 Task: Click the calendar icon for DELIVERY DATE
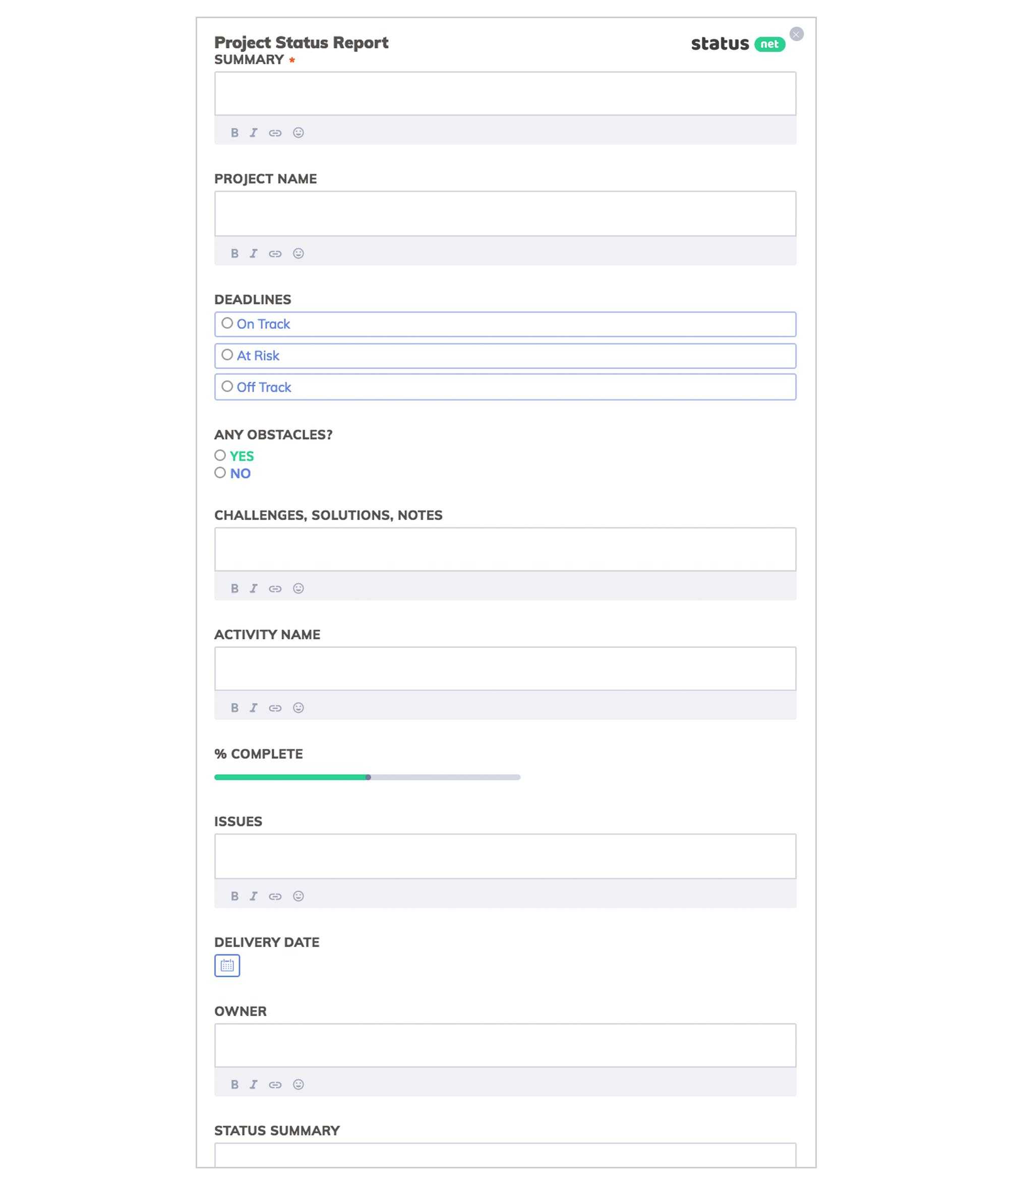[227, 965]
